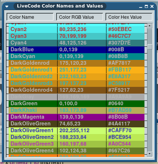Maximize the LiveCode Color Names window

pyautogui.click(x=146, y=7)
